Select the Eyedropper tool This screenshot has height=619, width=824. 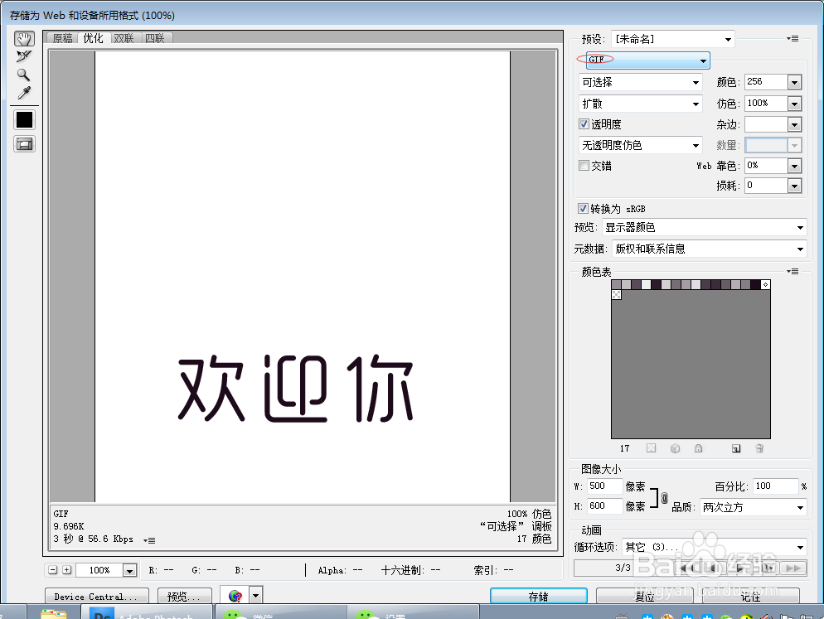point(23,93)
